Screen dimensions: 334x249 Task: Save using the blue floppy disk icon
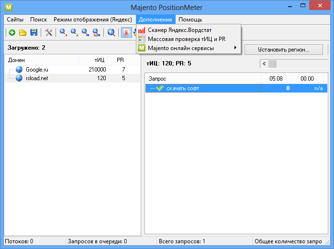point(33,32)
